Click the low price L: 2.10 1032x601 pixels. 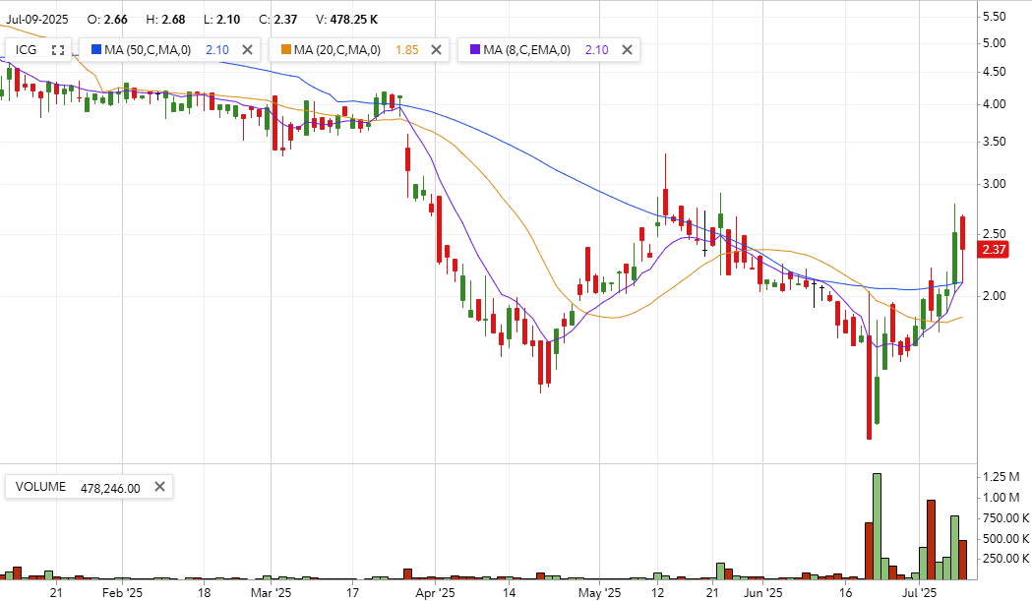click(221, 20)
